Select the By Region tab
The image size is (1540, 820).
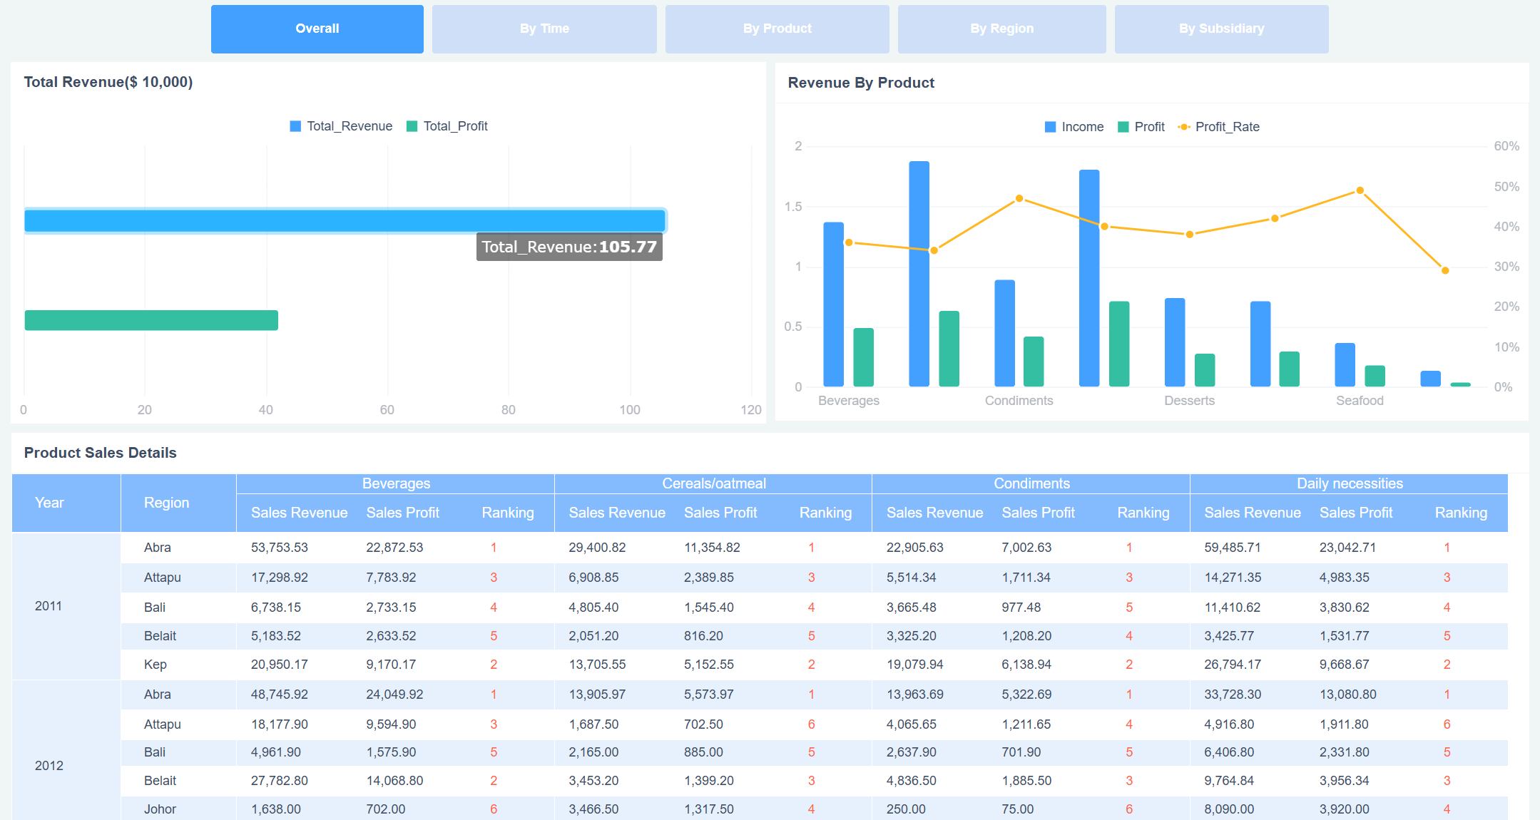click(x=1001, y=29)
